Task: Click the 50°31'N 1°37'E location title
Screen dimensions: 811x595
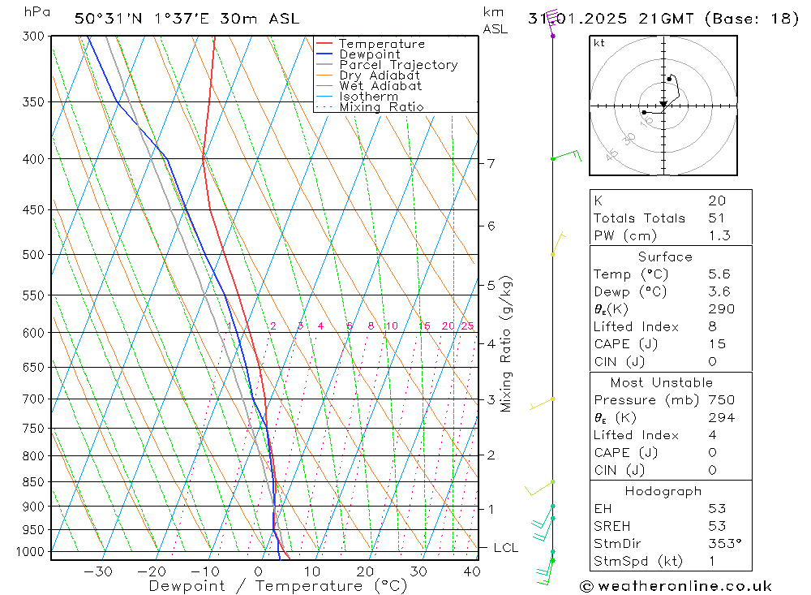Action: (186, 18)
